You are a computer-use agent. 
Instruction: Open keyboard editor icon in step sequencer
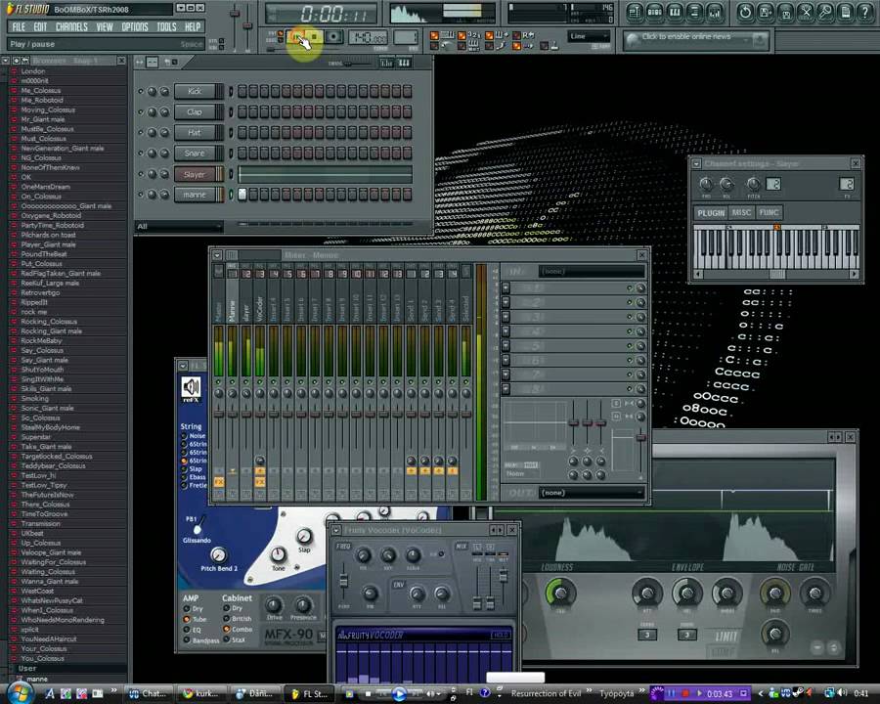coord(404,63)
